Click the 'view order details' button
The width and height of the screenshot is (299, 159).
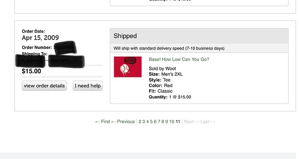44,86
